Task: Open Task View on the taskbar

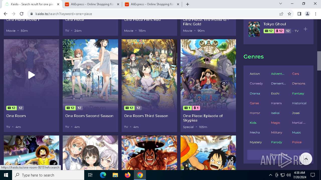Action: [x=90, y=175]
